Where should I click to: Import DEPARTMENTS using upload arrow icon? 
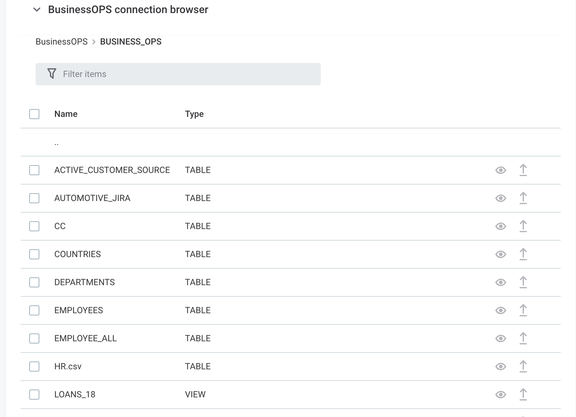click(x=523, y=282)
